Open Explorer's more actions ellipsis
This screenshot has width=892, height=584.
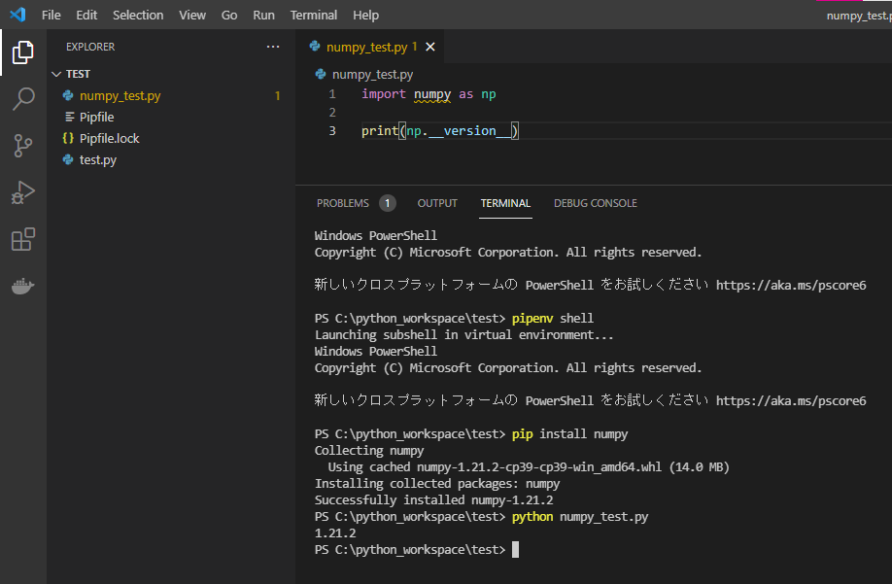pyautogui.click(x=273, y=47)
